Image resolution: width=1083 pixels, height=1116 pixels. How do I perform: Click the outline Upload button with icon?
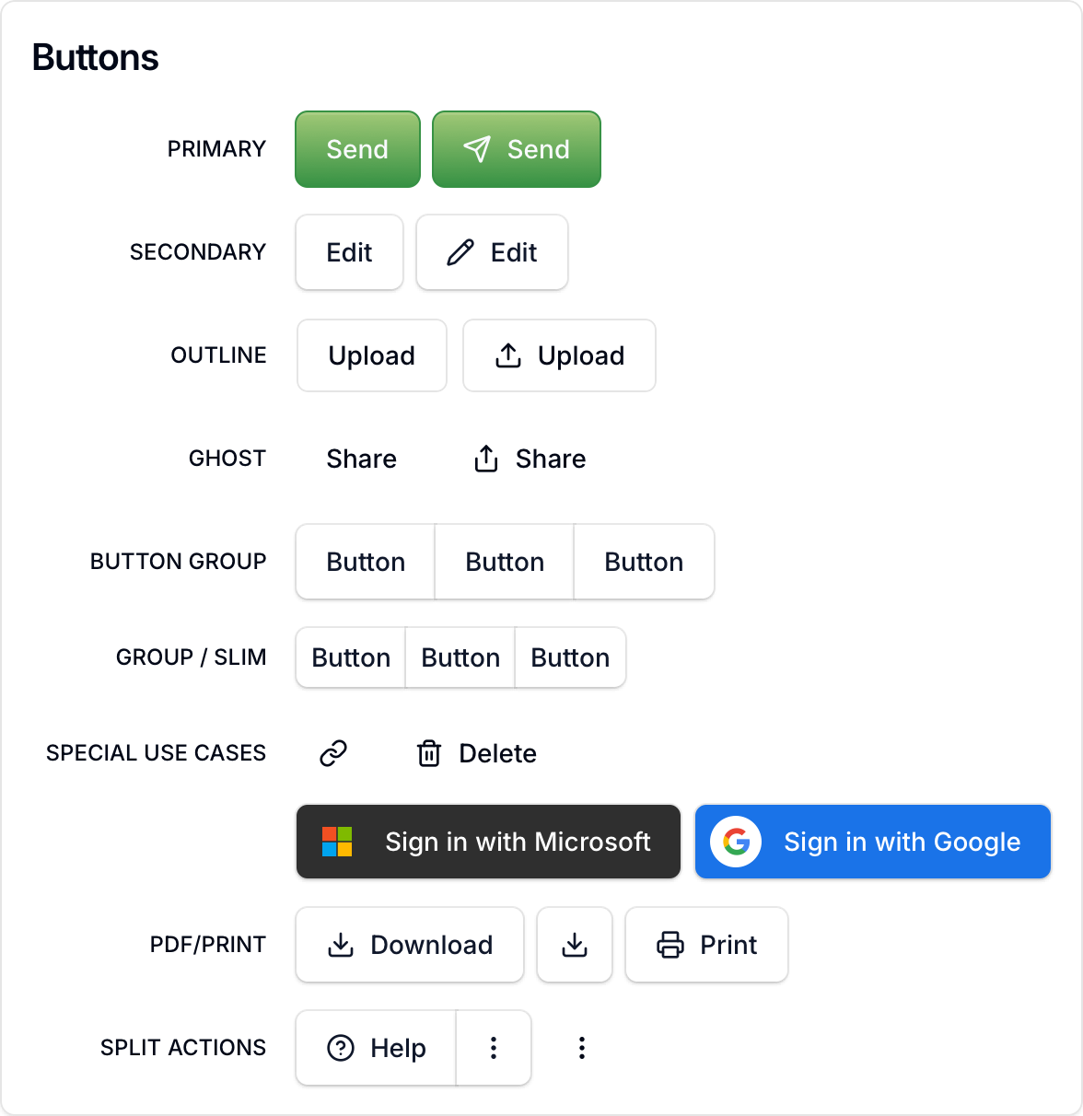[x=559, y=355]
